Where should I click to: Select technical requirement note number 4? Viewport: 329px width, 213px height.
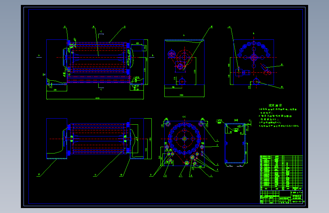279,126
